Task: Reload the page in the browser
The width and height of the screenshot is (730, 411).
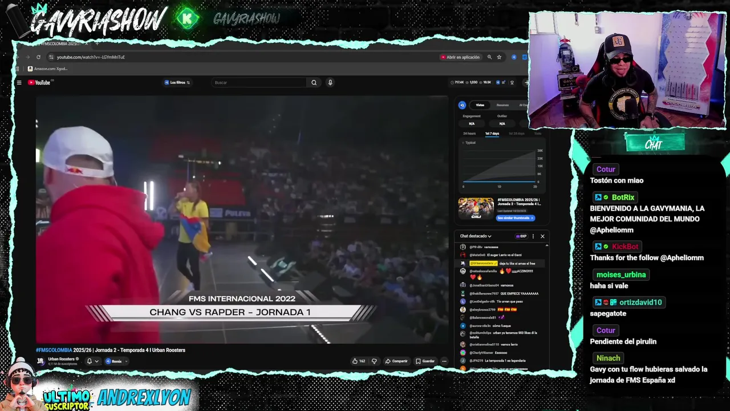Action: (38, 57)
